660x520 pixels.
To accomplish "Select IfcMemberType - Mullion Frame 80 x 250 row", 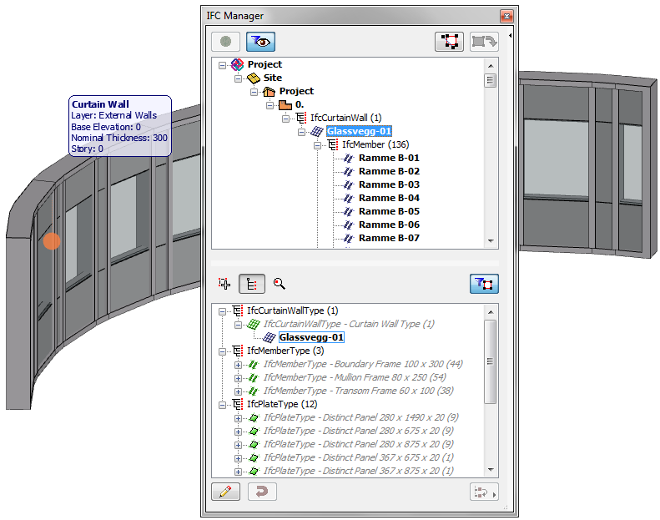I will (355, 377).
